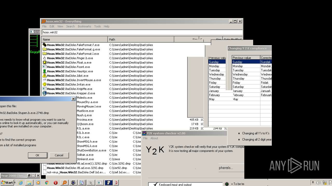Screen dimensions: 332x186
Task: Select February row in front compliance table
Action: [x=252, y=95]
